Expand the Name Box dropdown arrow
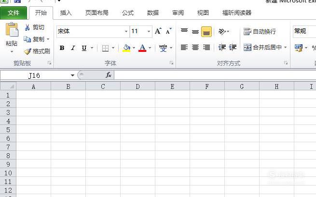The width and height of the screenshot is (316, 197). (72, 75)
